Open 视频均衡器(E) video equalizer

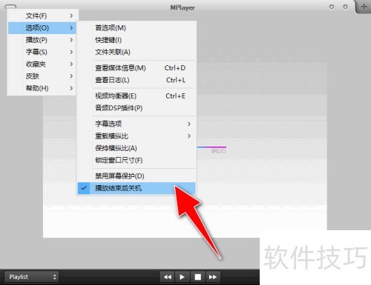point(137,96)
